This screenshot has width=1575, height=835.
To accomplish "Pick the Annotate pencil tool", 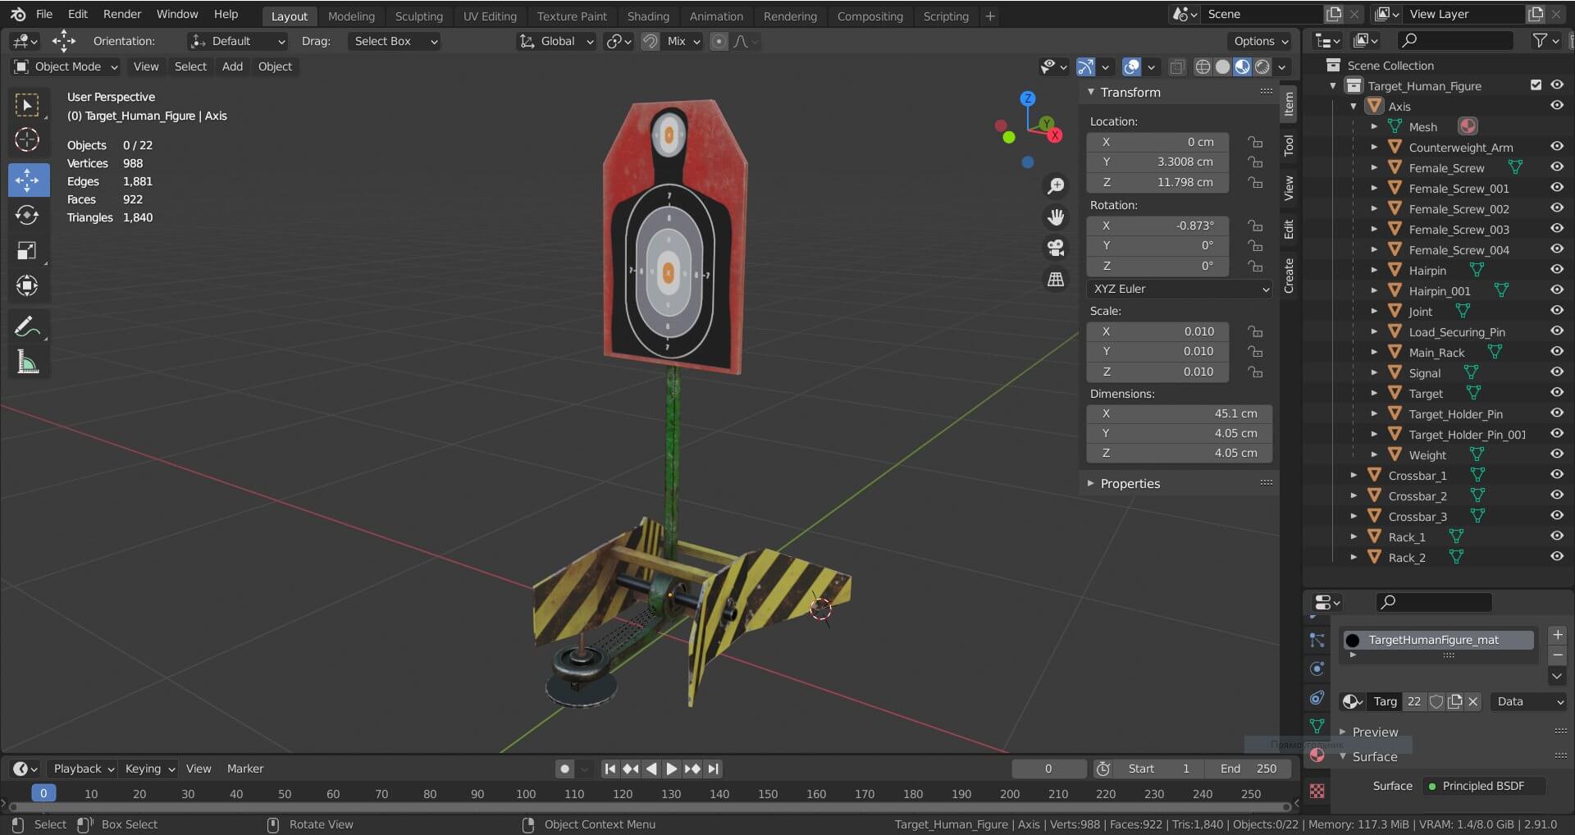I will [x=27, y=326].
